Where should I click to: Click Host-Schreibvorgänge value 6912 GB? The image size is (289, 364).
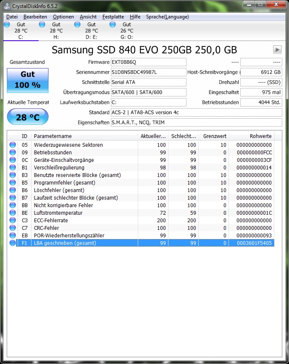coord(261,72)
